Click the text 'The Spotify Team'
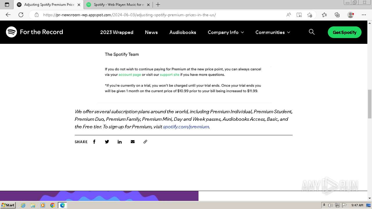 pos(122,54)
